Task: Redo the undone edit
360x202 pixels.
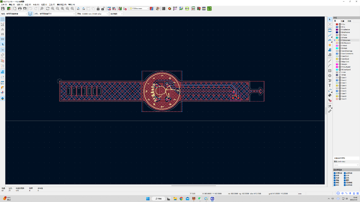Action: point(36,9)
